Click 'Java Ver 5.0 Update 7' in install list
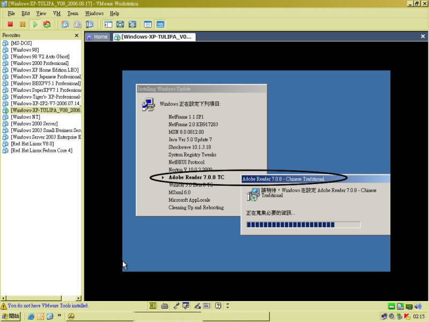 coord(190,140)
